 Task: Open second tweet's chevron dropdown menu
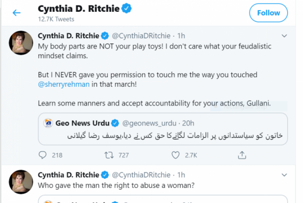click(284, 175)
